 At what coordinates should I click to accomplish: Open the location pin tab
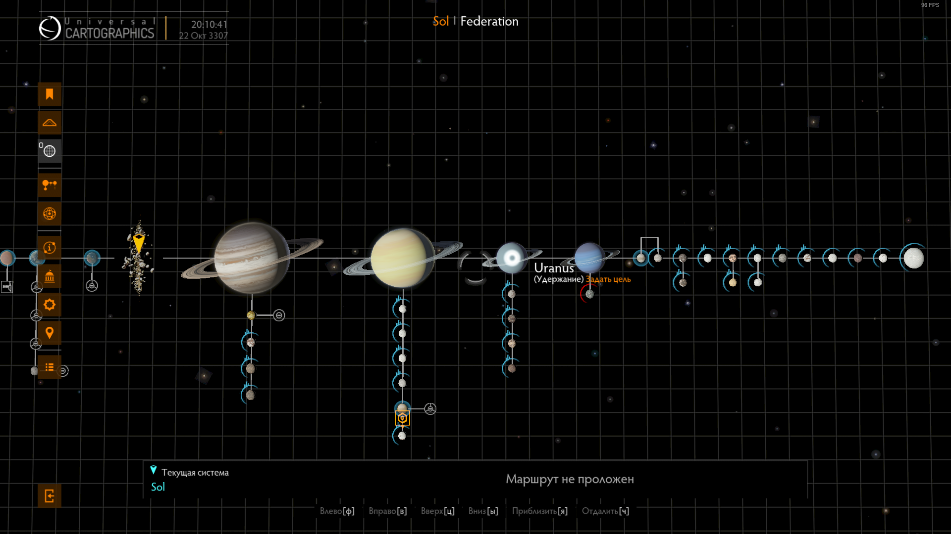[50, 333]
